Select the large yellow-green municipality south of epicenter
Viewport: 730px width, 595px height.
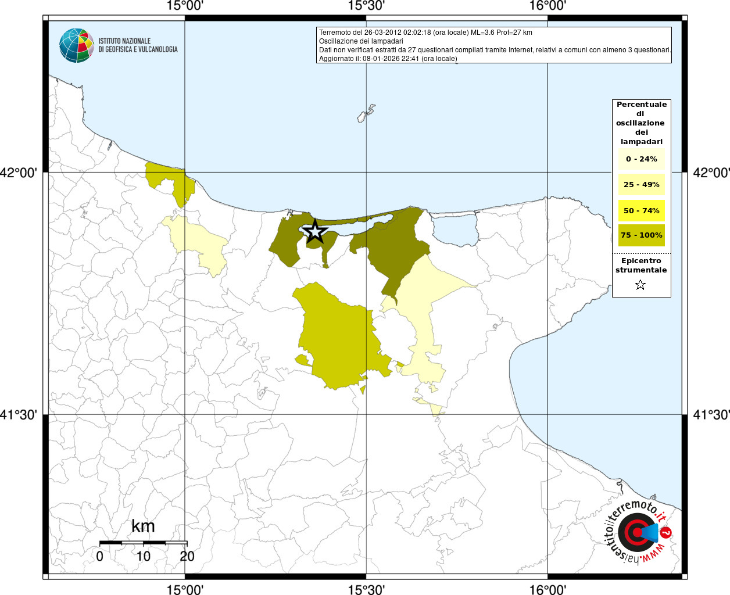337,337
